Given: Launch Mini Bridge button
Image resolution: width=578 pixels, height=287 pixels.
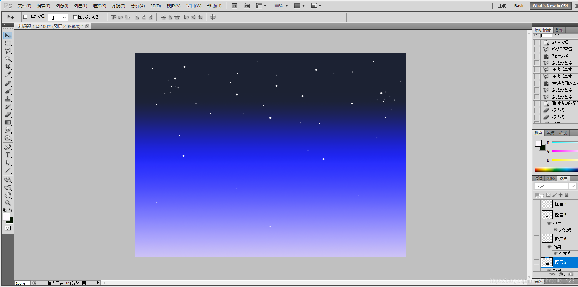Looking at the screenshot, I should (x=247, y=6).
